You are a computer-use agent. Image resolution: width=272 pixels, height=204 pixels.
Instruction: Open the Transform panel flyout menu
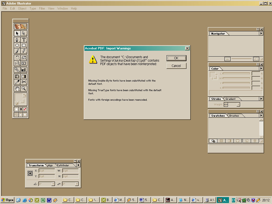pyautogui.click(x=78, y=165)
